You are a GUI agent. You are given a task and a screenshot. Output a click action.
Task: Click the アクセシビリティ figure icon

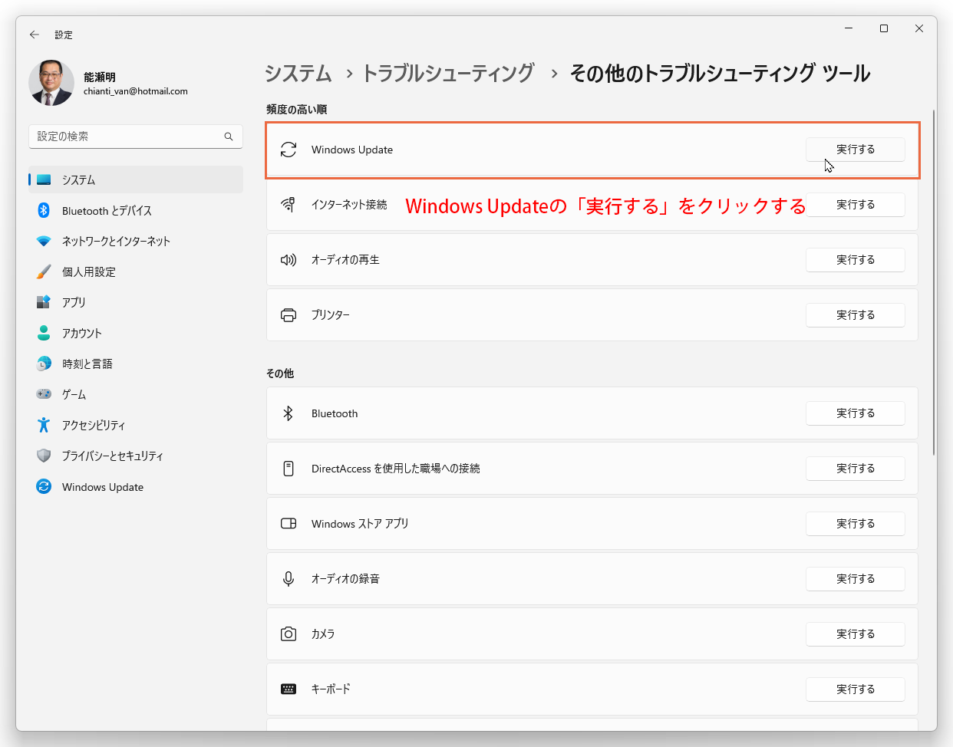(44, 425)
